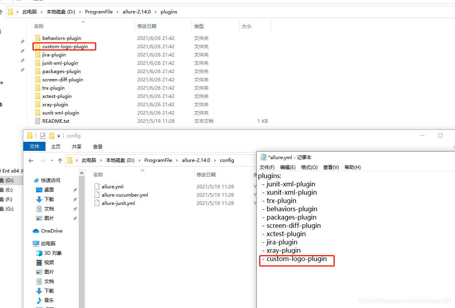Image resolution: width=455 pixels, height=308 pixels.
Task: Open This PC (此电脑) in navigation pane
Action: pos(44,244)
